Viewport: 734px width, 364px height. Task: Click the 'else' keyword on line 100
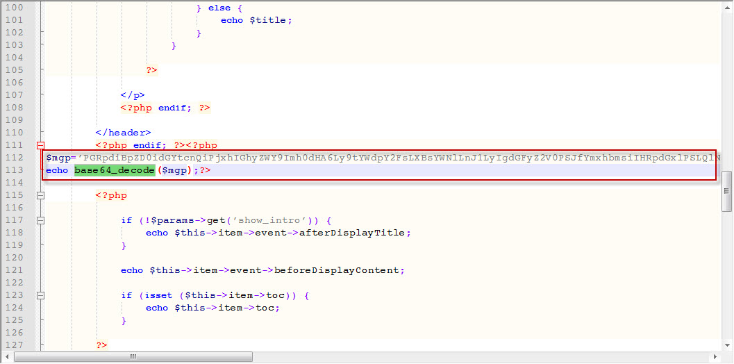click(218, 8)
